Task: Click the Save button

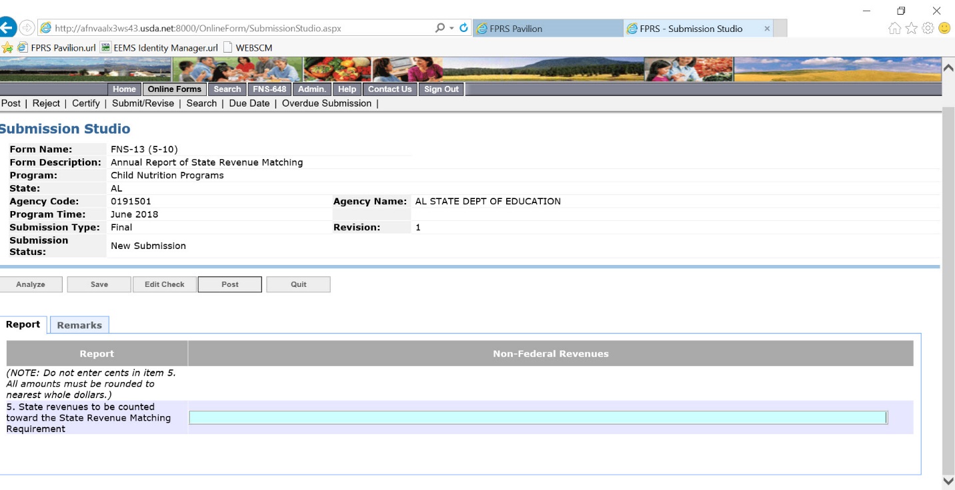Action: [99, 284]
